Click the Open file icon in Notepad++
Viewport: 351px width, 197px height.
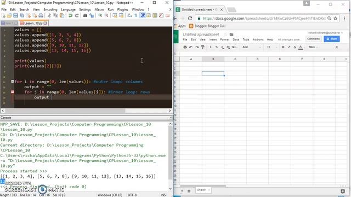pos(9,15)
